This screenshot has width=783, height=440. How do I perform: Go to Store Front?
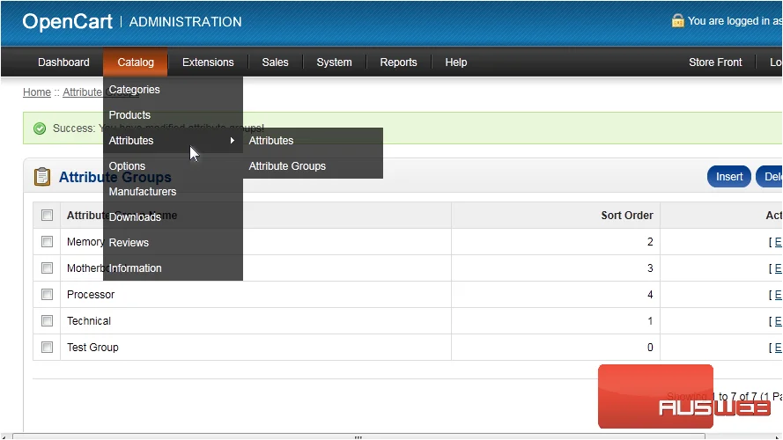[x=715, y=62]
